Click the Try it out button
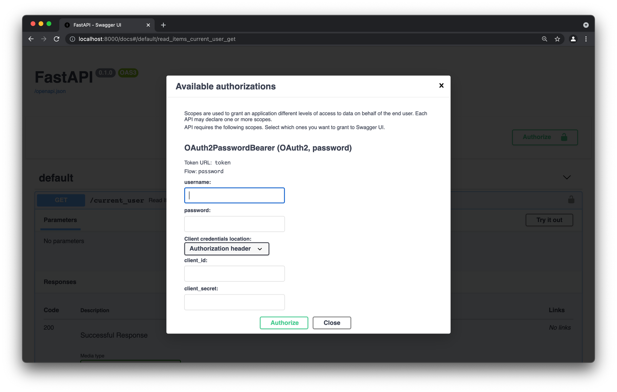 coord(549,219)
